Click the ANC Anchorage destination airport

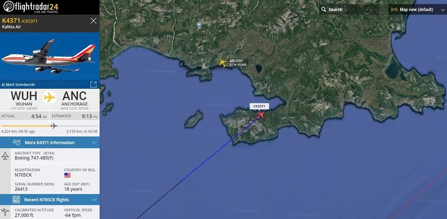pos(74,99)
